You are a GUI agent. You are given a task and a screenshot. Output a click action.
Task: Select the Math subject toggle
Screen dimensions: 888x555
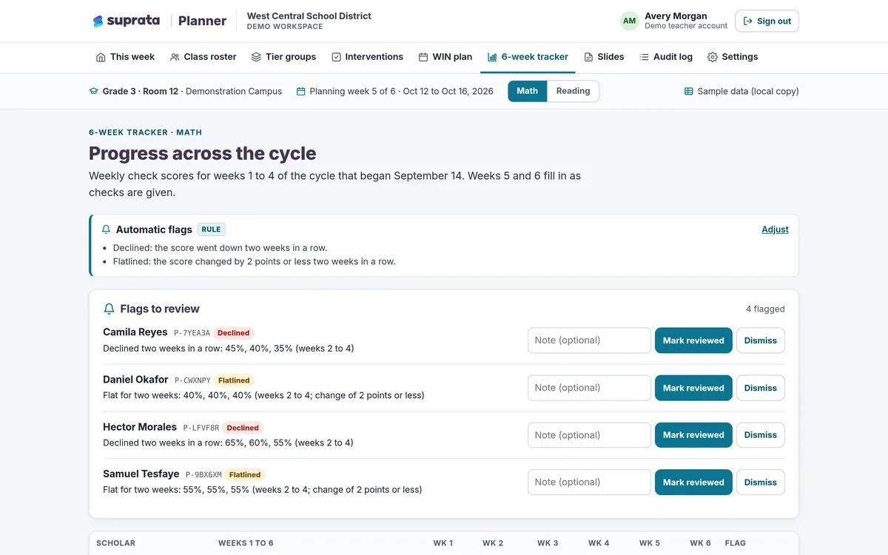click(x=528, y=91)
